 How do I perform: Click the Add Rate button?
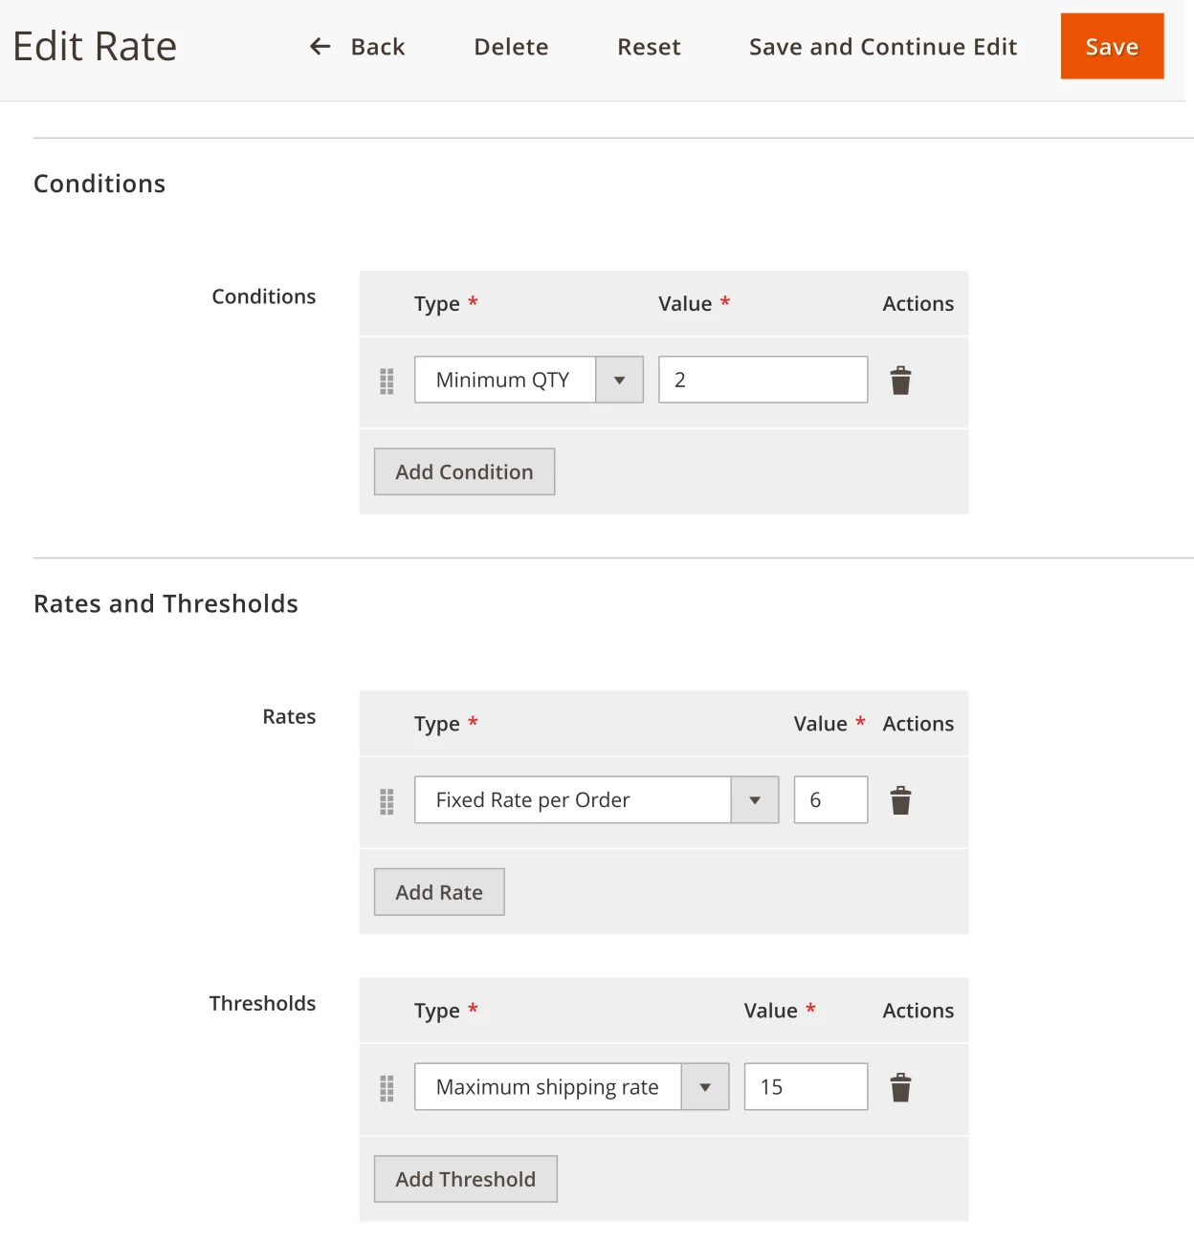(438, 891)
